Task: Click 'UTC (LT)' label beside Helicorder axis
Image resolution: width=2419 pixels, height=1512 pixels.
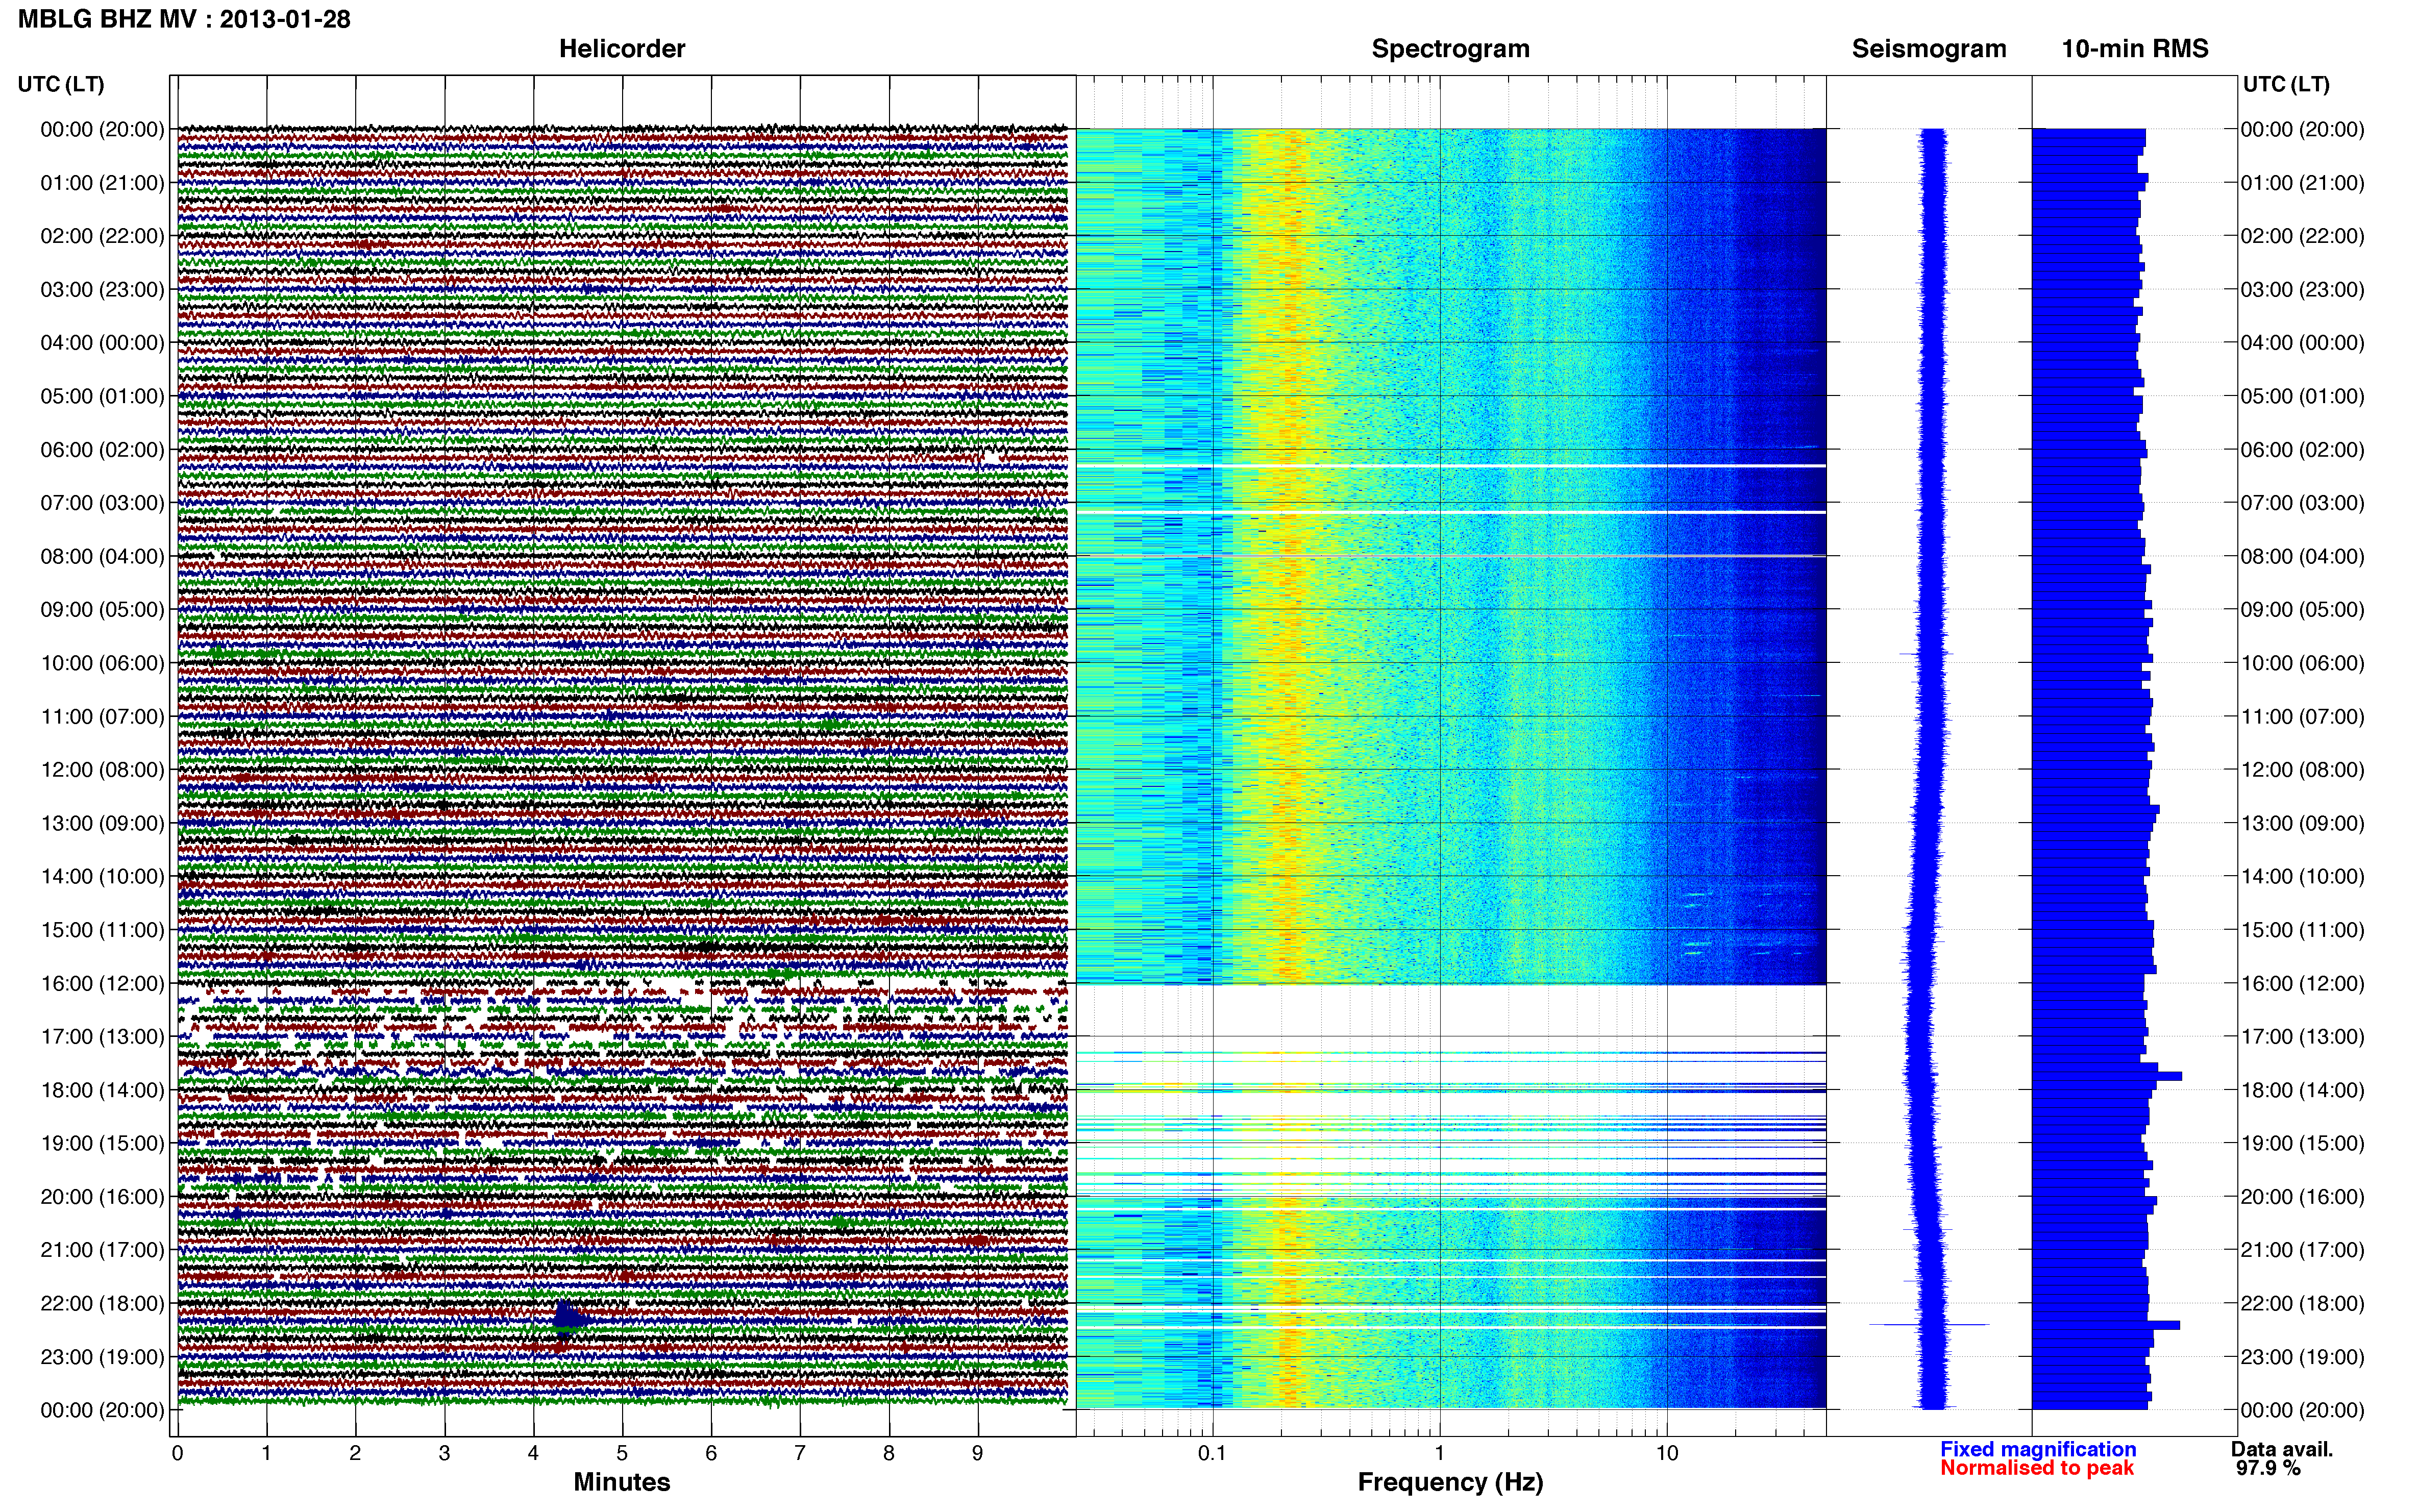Action: tap(61, 84)
